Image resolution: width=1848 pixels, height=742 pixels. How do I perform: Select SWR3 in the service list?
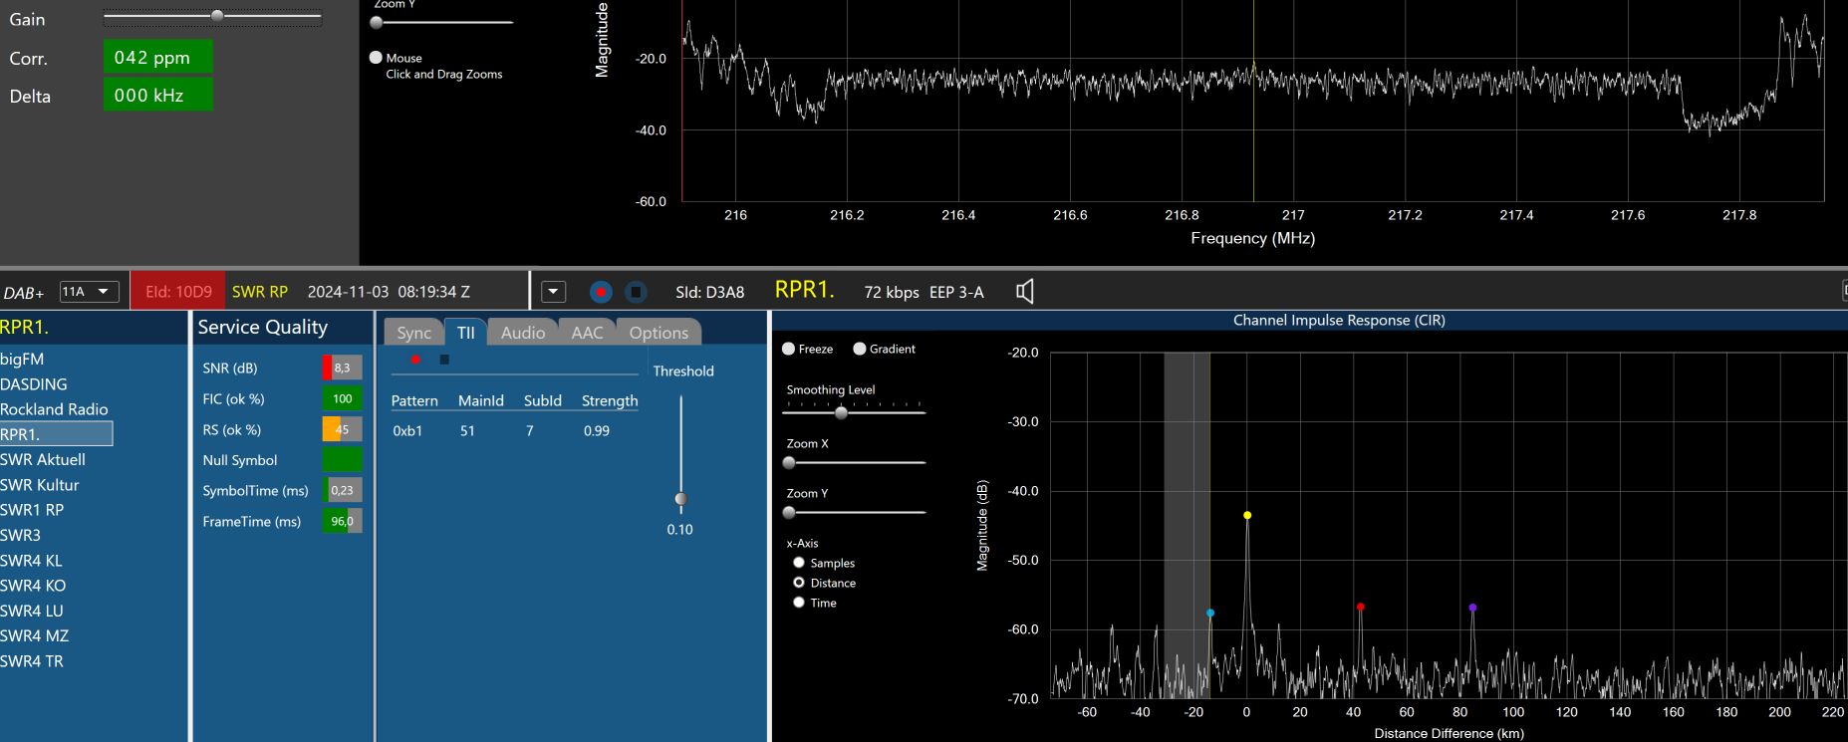coord(21,535)
